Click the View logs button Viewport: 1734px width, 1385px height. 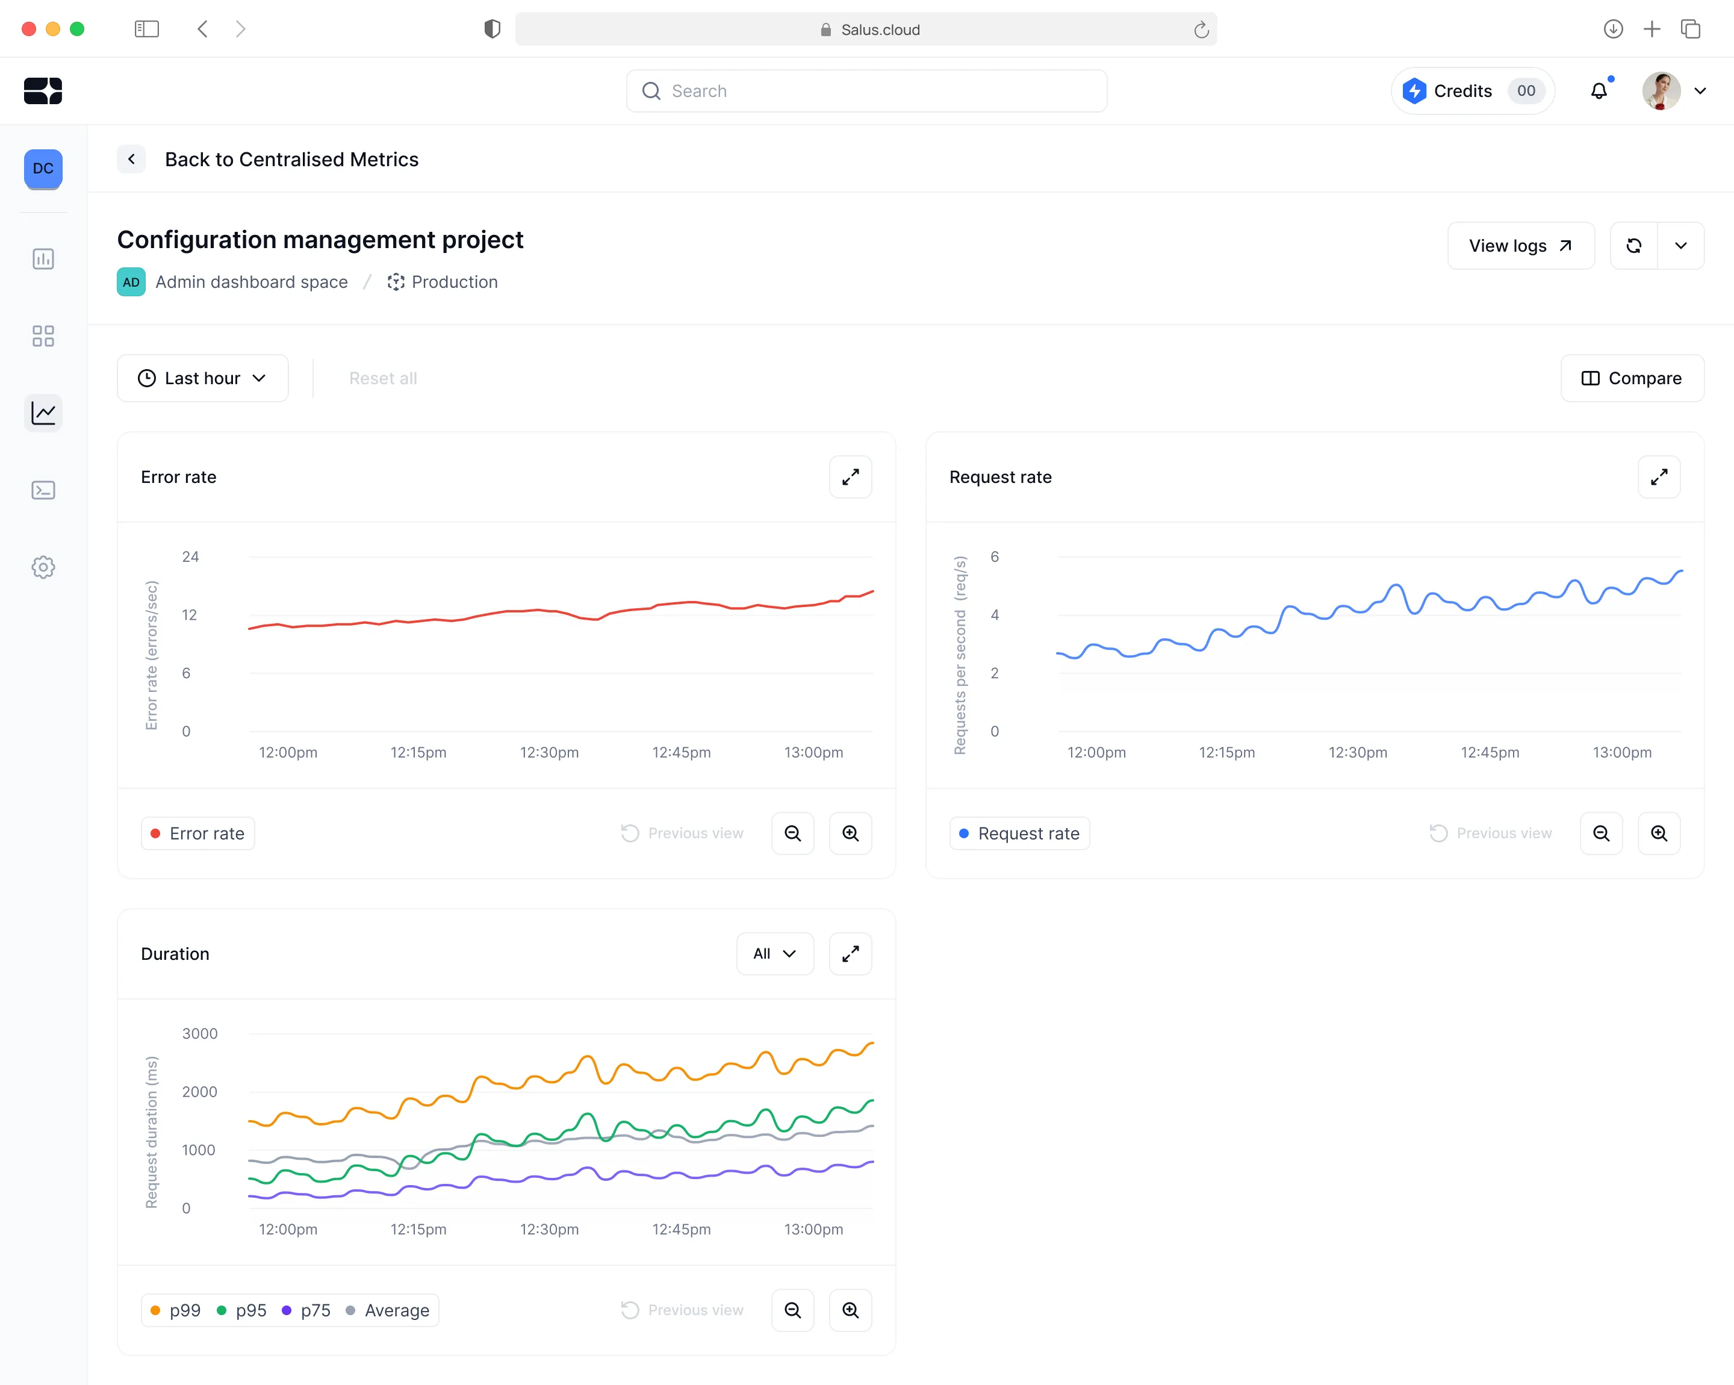(x=1520, y=245)
